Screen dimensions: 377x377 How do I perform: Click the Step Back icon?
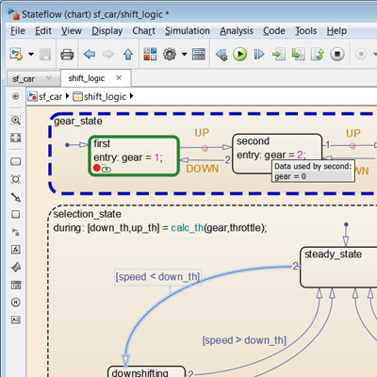(221, 55)
